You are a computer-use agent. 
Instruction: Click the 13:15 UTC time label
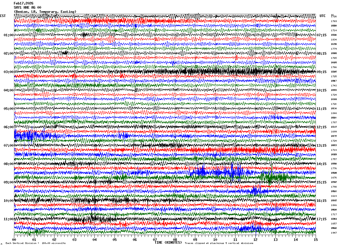click(x=322, y=146)
